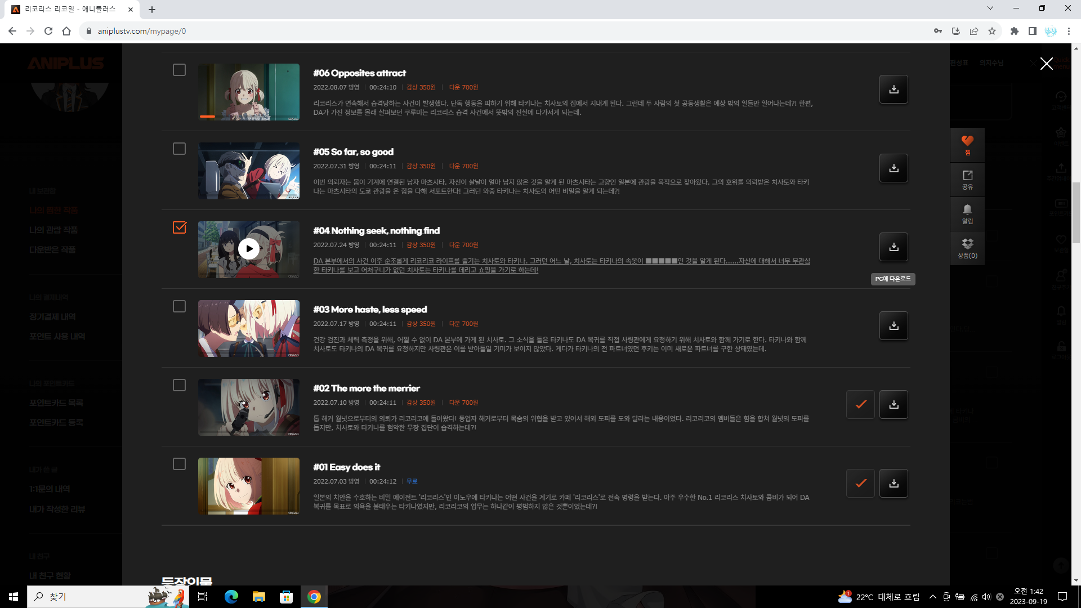Click download icon for episode #06
This screenshot has height=608, width=1081.
pos(894,90)
